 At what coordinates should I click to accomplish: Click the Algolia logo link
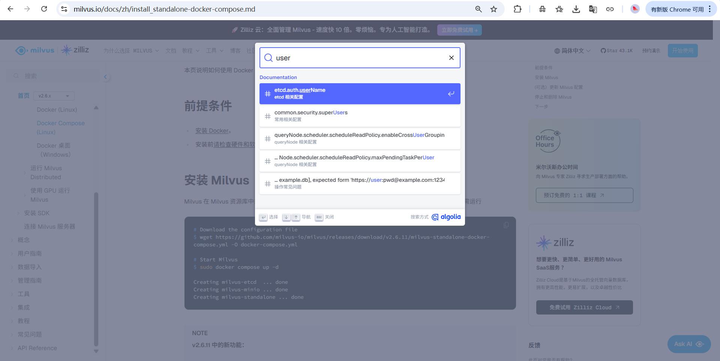[446, 217]
